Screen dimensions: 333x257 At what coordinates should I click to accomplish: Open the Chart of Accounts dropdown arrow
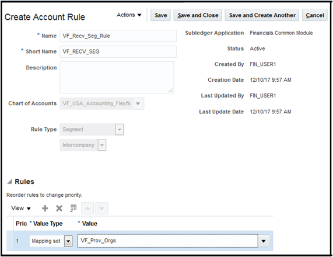(138, 103)
